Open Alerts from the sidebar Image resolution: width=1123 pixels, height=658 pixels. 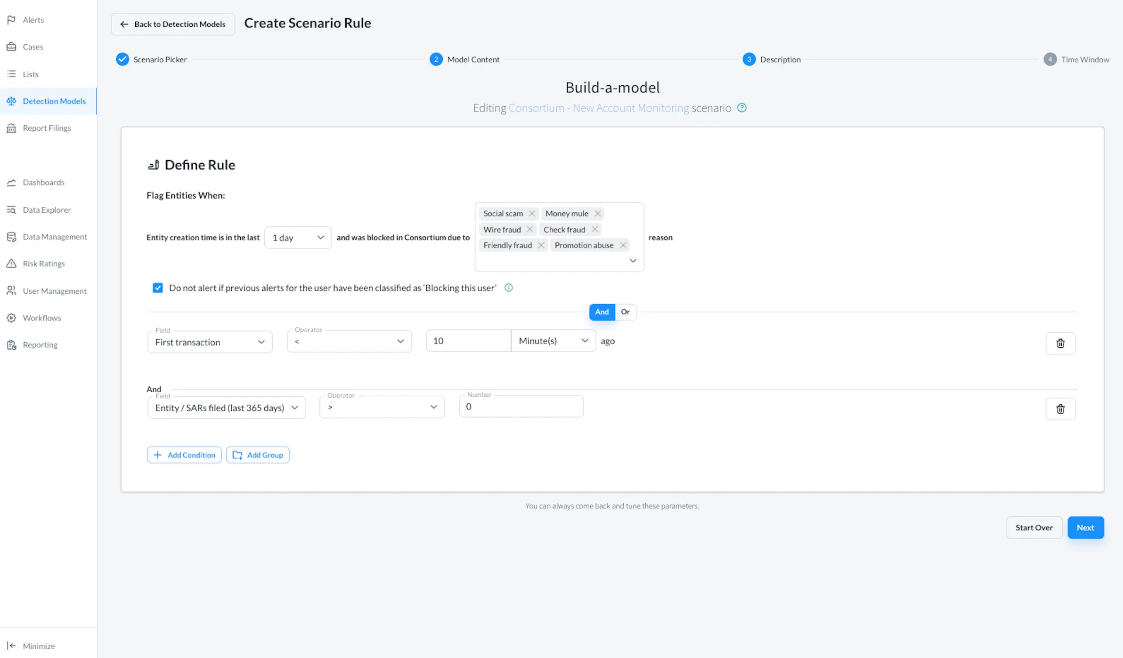point(33,20)
